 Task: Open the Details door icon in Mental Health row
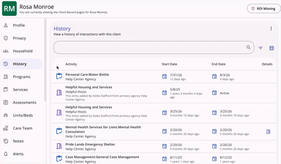268,132
